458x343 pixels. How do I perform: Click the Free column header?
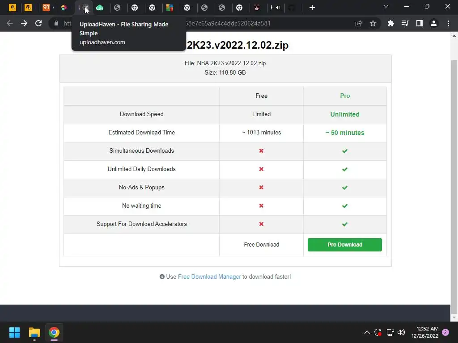click(261, 96)
